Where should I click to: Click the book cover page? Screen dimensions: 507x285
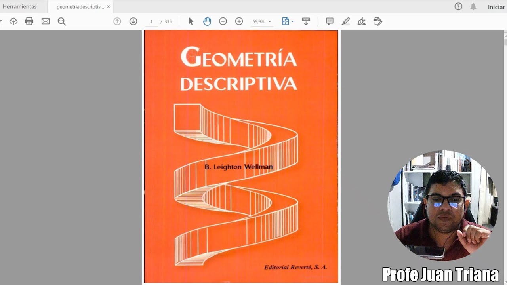click(241, 157)
